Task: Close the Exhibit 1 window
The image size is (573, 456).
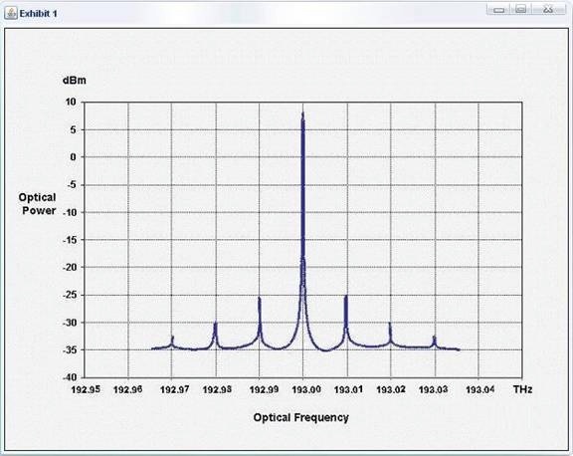Action: point(547,10)
